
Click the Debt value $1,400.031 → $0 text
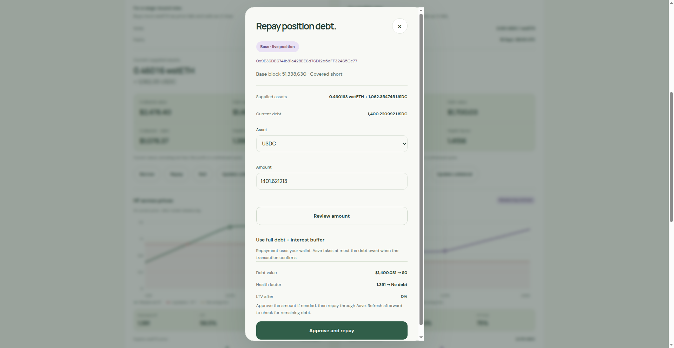pyautogui.click(x=391, y=273)
